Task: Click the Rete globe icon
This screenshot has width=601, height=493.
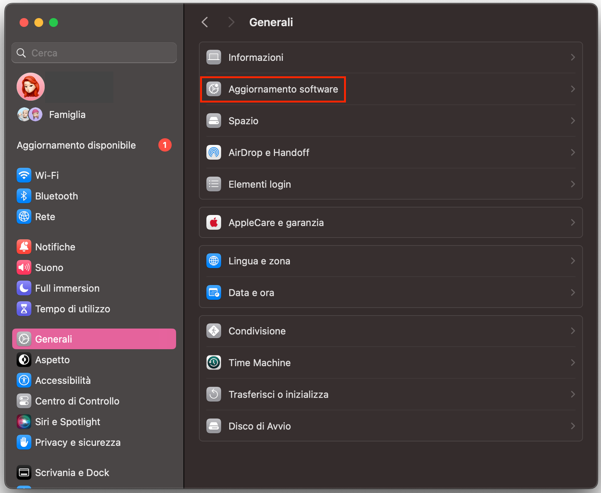Action: pyautogui.click(x=24, y=216)
